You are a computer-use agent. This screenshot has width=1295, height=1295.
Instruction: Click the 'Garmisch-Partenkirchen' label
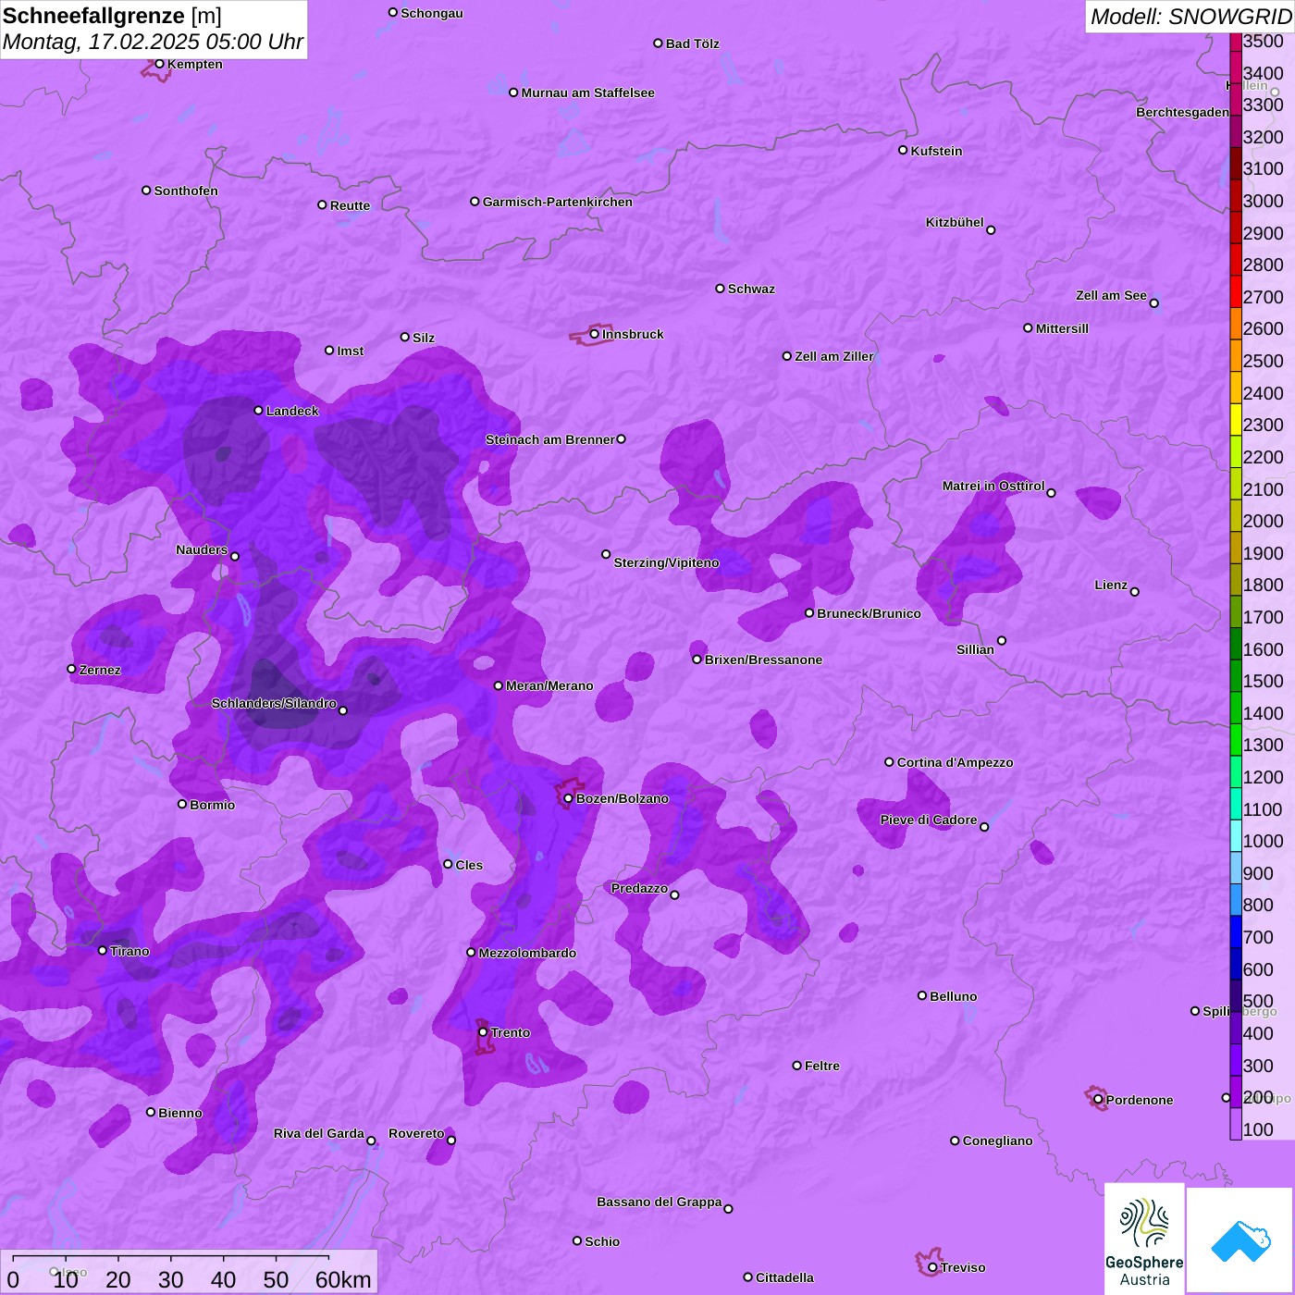(558, 202)
